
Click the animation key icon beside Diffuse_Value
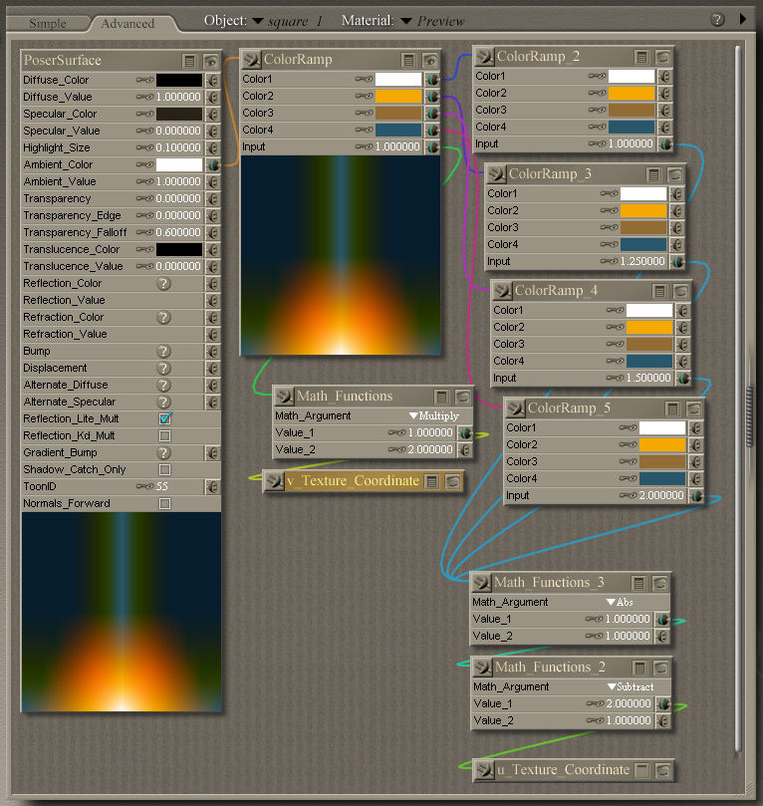point(144,97)
